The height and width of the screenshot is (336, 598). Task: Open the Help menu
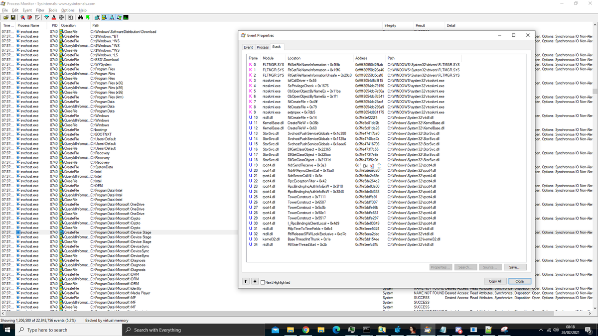82,10
